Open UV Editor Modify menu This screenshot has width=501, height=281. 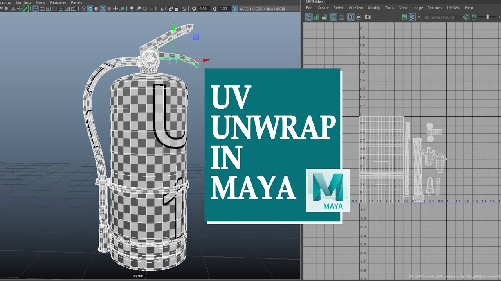click(374, 8)
